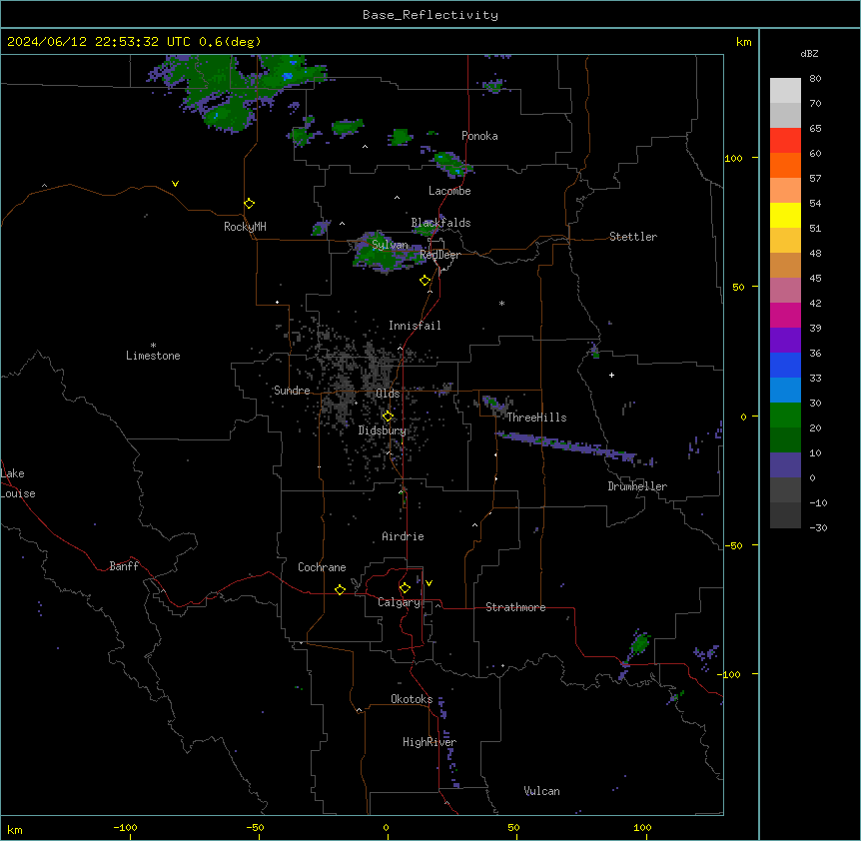Screen dimensions: 861x841
Task: Click the yellow marker near RockyMH
Action: [x=249, y=203]
